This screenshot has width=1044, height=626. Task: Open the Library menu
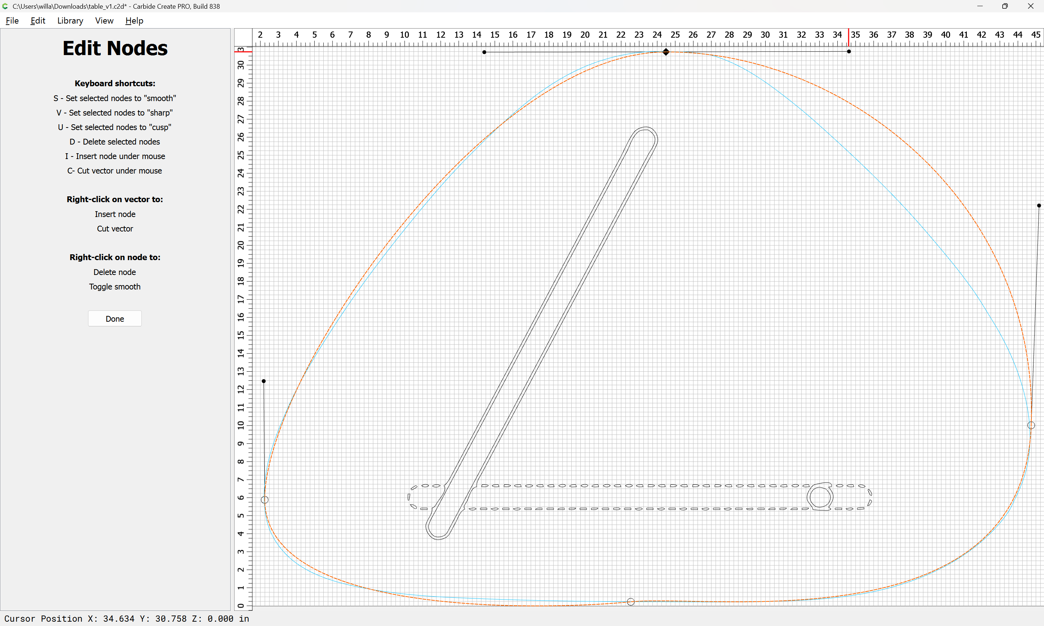pyautogui.click(x=70, y=21)
